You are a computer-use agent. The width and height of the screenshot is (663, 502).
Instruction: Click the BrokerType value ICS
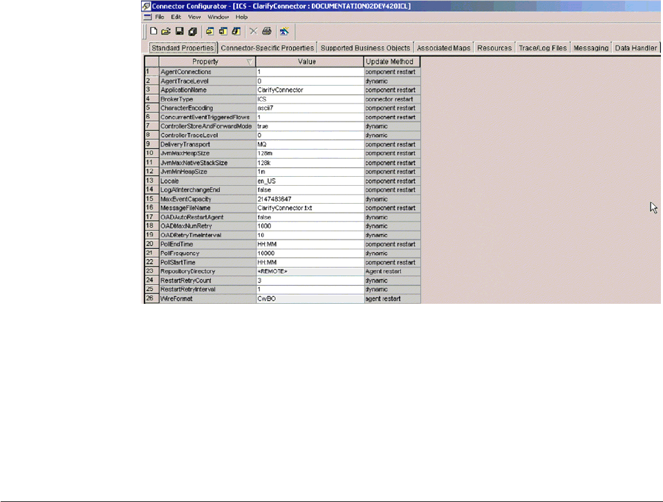pos(310,99)
